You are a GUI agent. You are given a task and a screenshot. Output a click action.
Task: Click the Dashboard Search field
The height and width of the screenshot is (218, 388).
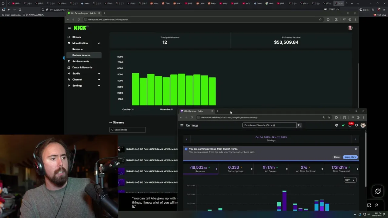pos(269,125)
